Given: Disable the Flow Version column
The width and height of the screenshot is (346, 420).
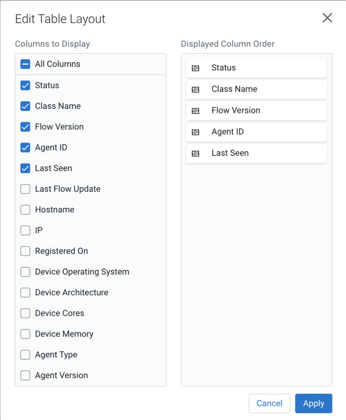Looking at the screenshot, I should 26,127.
